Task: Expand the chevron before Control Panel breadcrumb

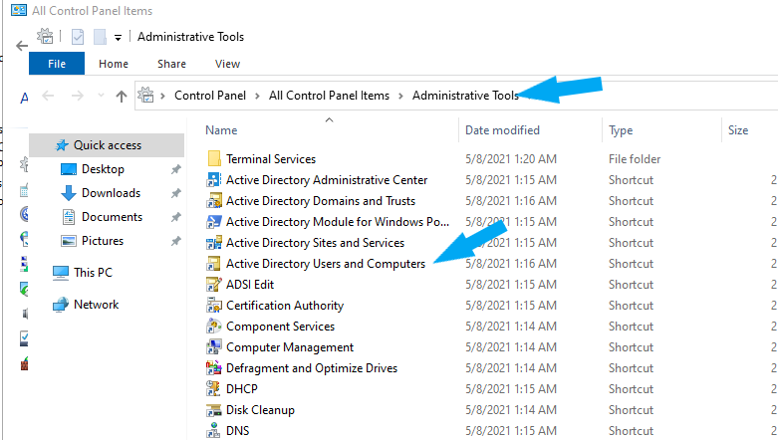Action: coord(162,96)
